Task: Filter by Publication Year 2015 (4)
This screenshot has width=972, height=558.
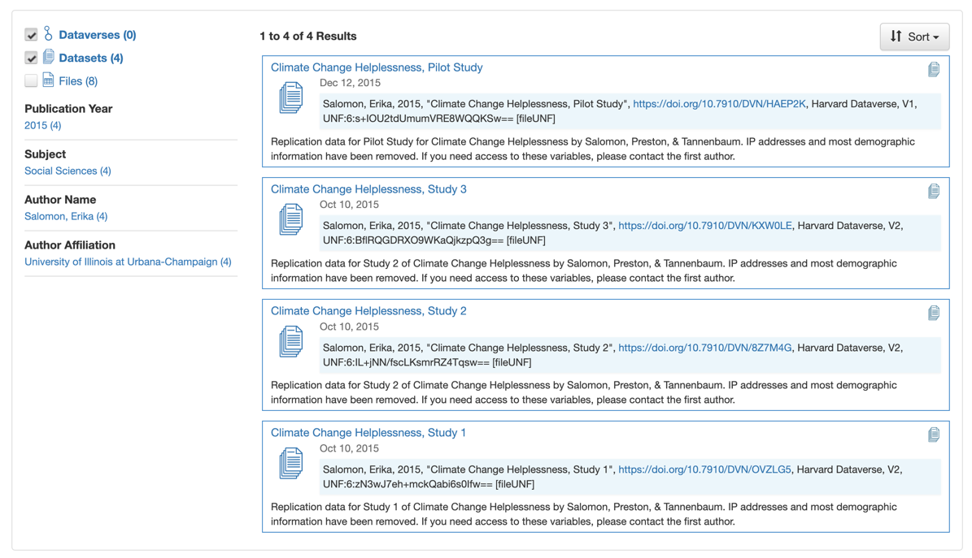Action: (43, 126)
